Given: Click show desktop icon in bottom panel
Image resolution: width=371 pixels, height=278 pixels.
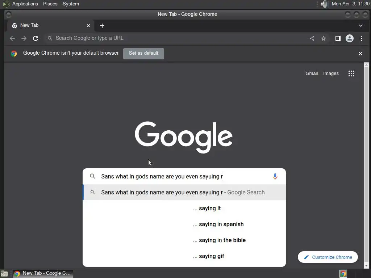Looking at the screenshot, I should point(4,274).
